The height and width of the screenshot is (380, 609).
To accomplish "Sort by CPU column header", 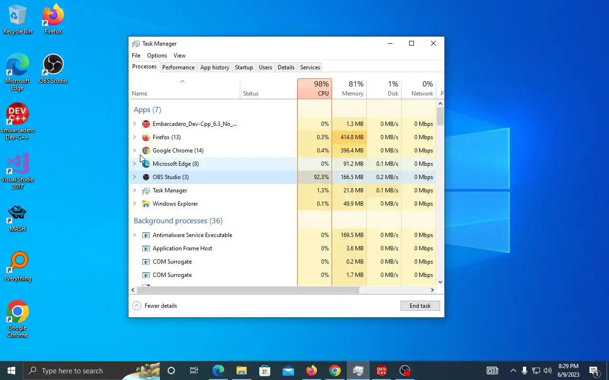I will [314, 89].
